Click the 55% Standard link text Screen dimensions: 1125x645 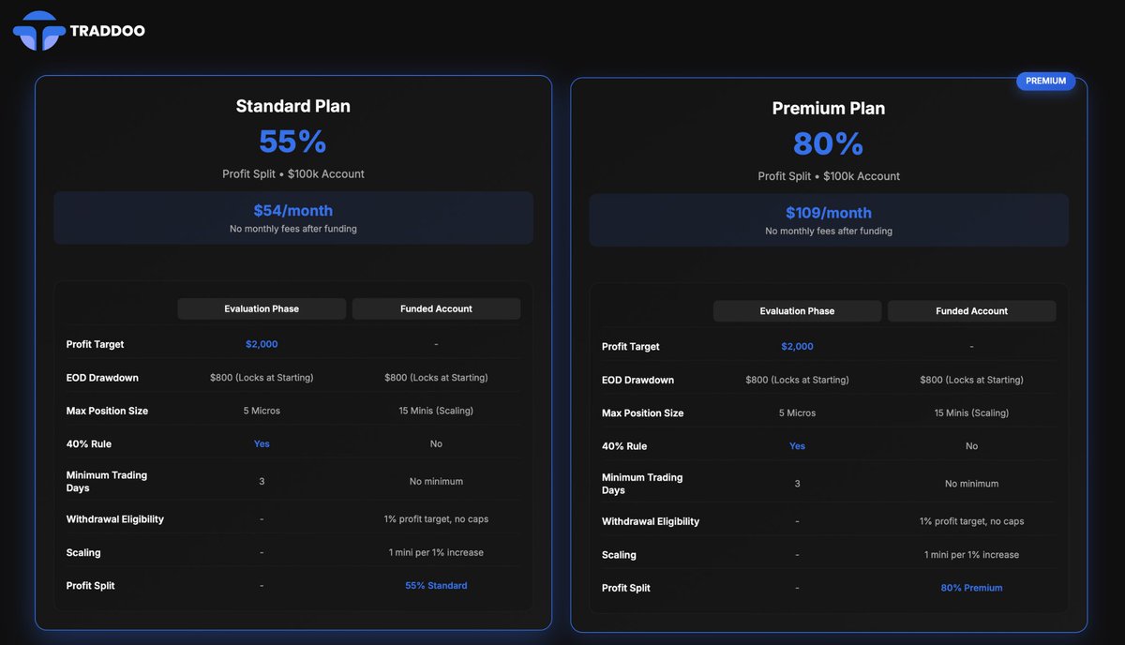436,585
